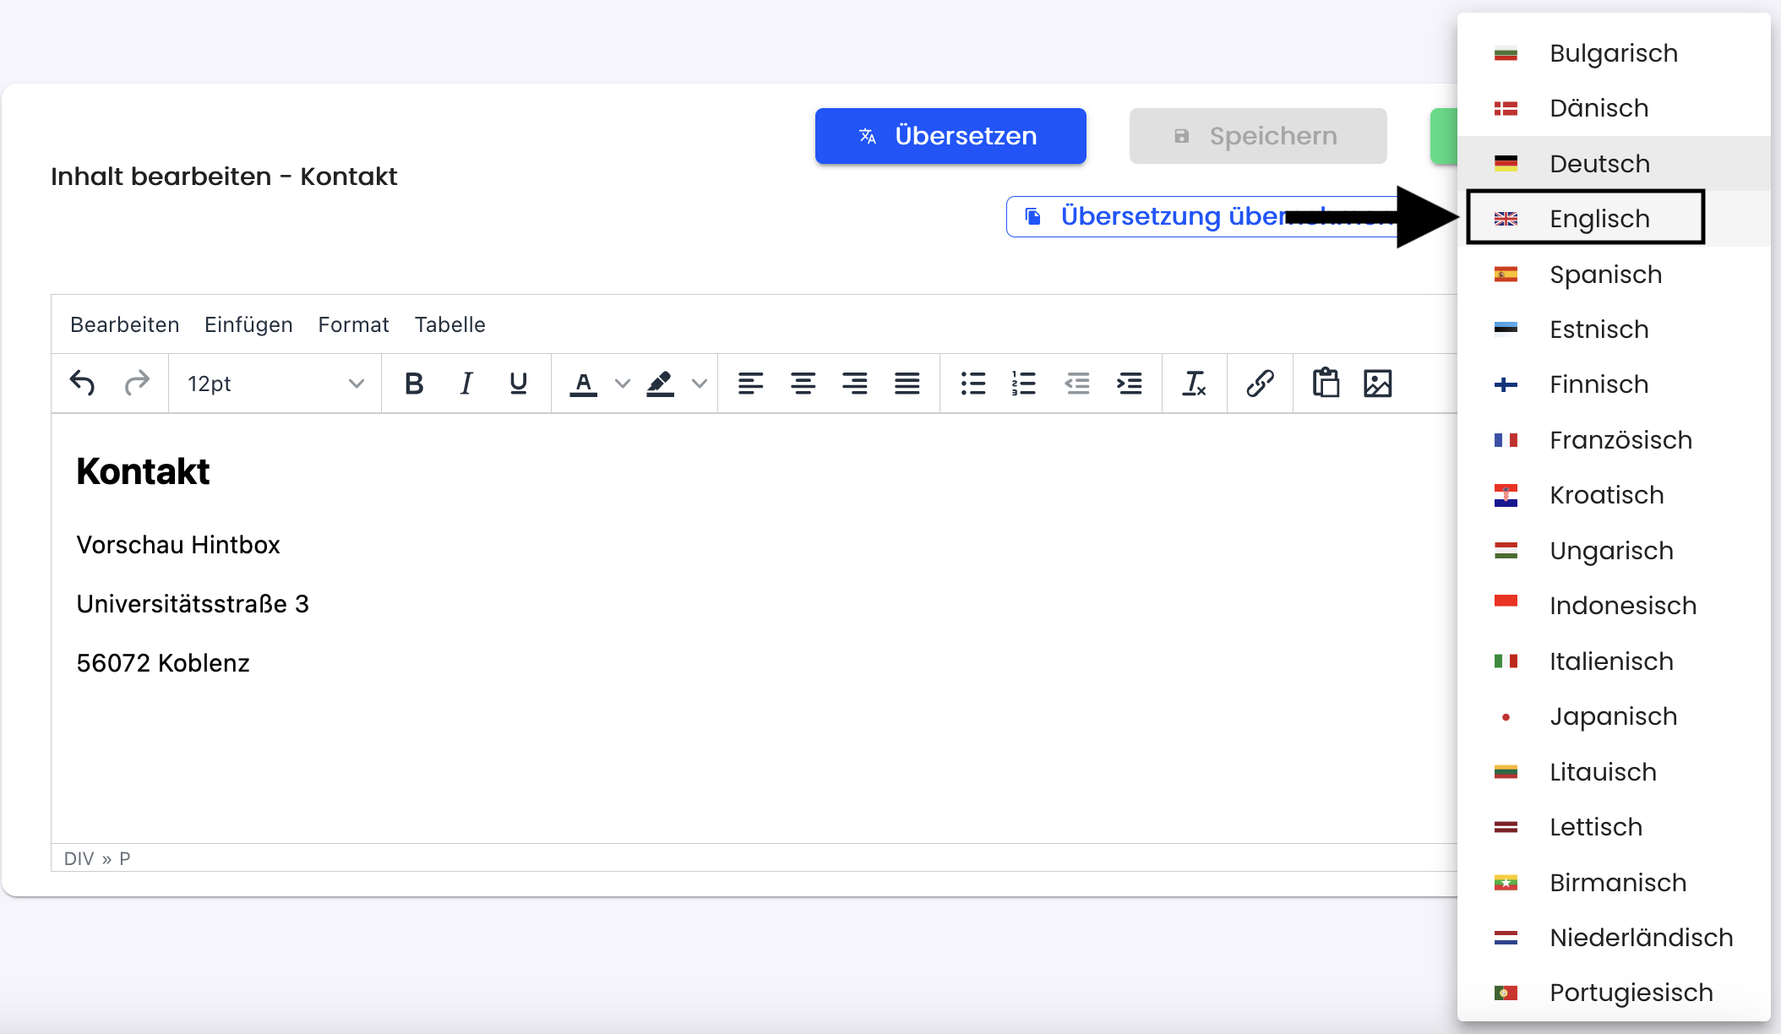
Task: Apply the highlight background color
Action: click(x=660, y=384)
